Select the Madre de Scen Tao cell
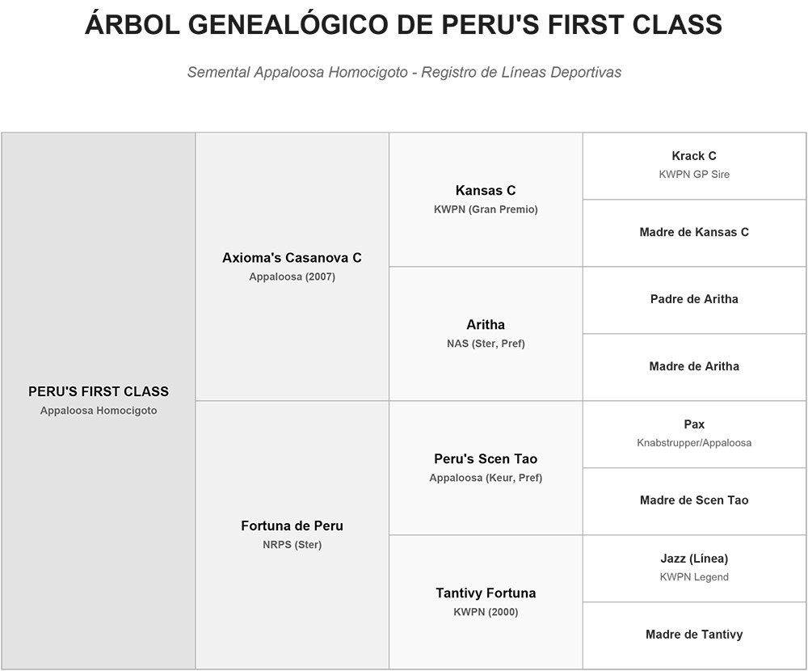Image resolution: width=808 pixels, height=671 pixels. (695, 501)
